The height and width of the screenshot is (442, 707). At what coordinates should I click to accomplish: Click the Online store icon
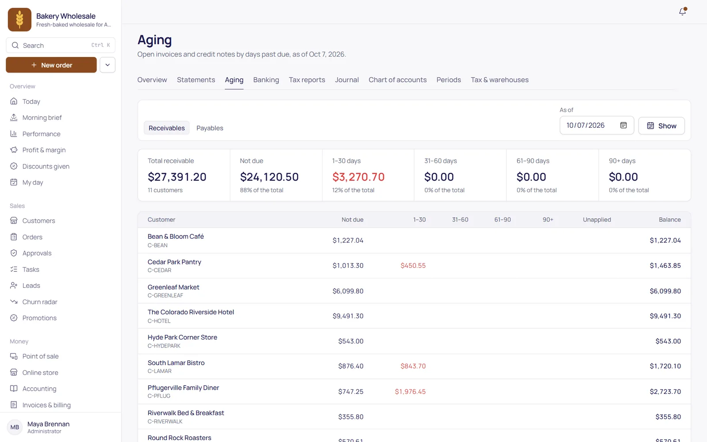tap(14, 373)
